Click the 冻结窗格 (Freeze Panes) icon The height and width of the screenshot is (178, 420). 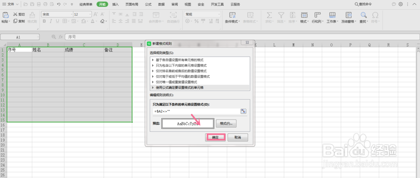click(349, 15)
